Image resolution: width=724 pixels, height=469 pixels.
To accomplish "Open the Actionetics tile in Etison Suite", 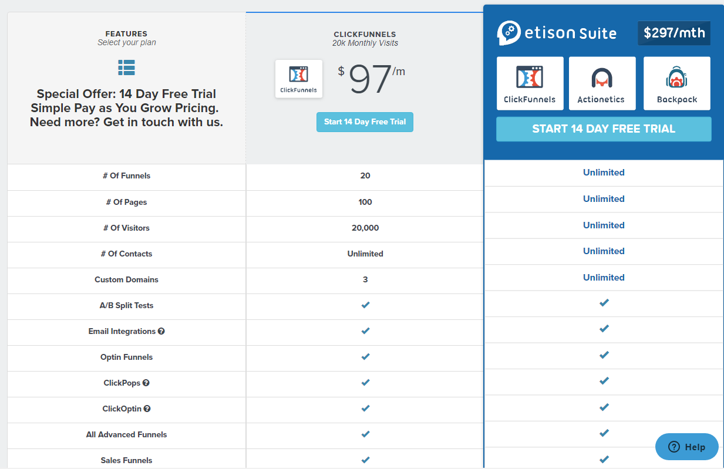I will [602, 83].
